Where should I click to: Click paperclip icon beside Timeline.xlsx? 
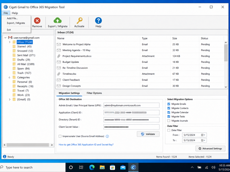pyautogui.click(x=59, y=74)
